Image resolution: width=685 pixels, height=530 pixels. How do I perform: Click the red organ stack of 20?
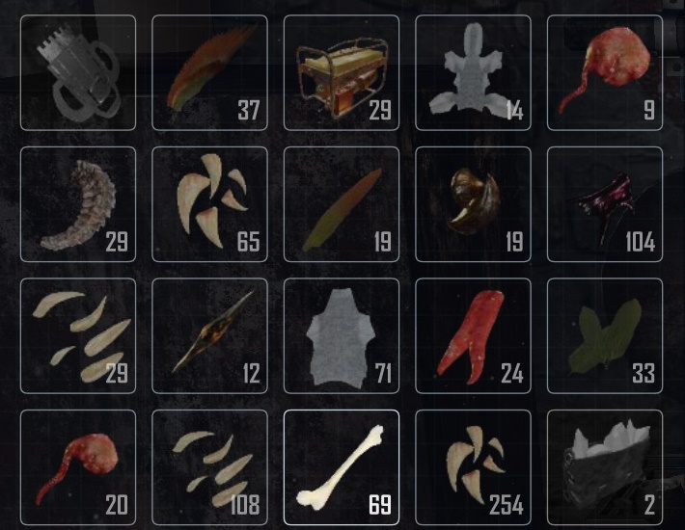(78, 467)
